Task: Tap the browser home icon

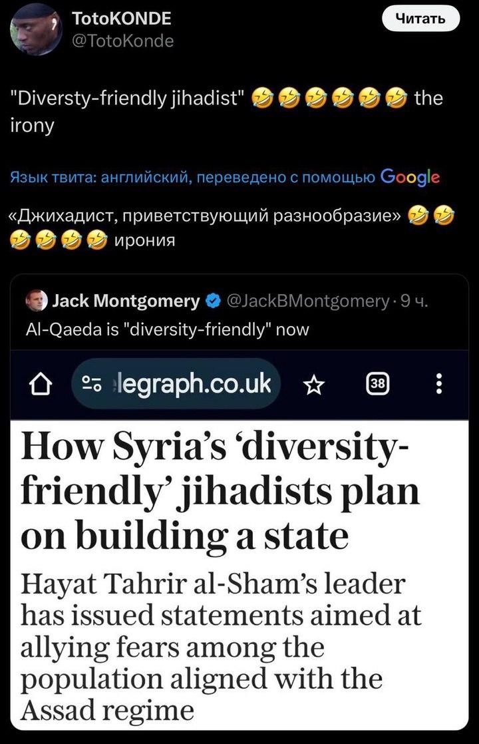Action: (x=41, y=385)
